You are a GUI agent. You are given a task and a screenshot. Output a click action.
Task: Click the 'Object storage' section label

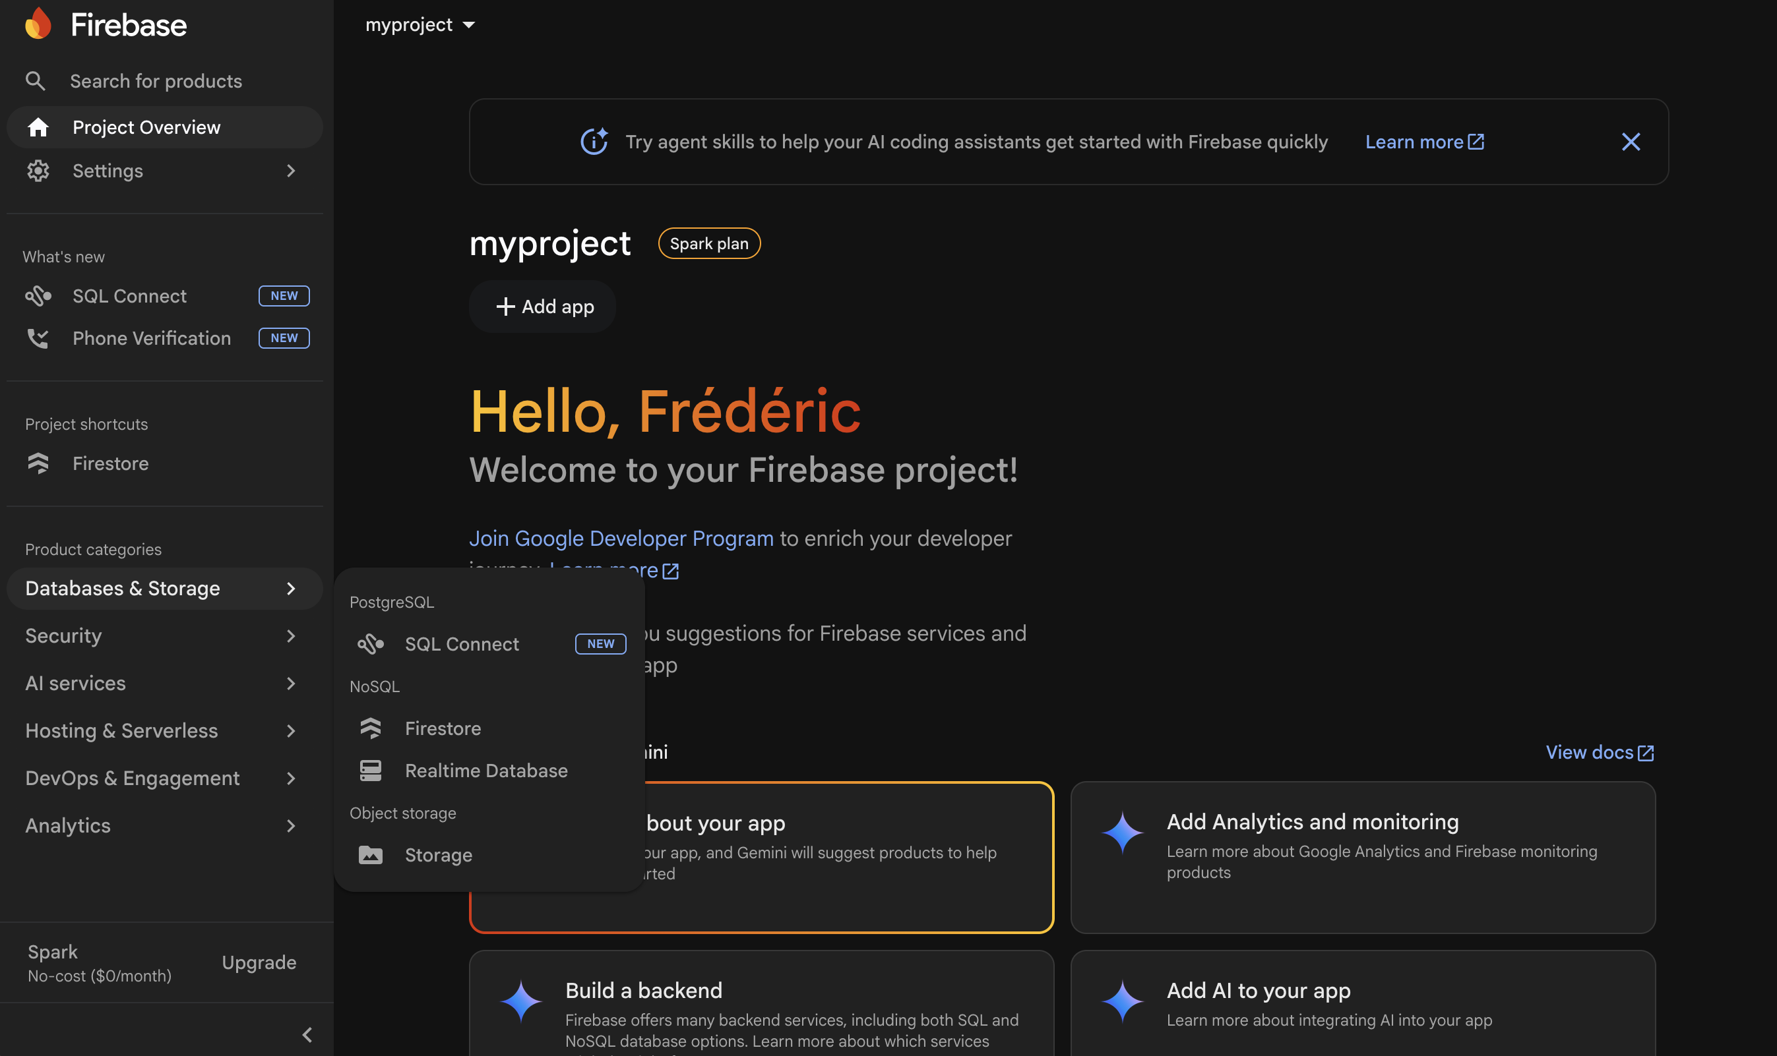[402, 813]
